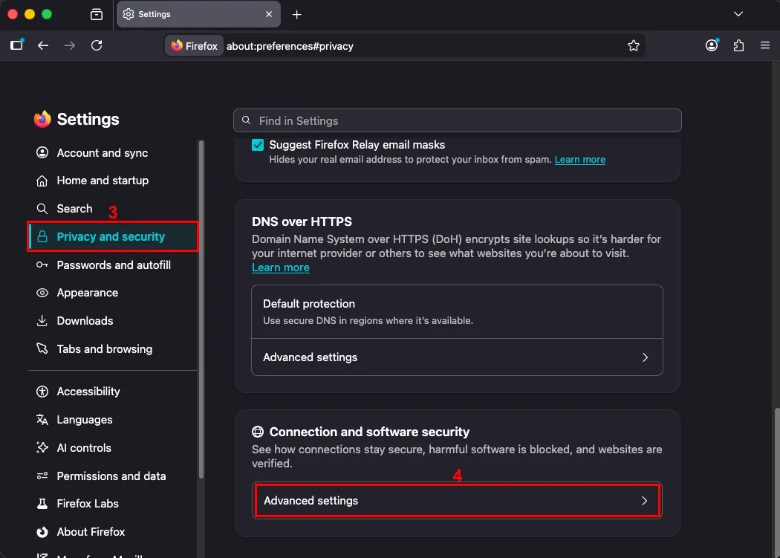Click the DNS over HTTPS heading

tap(302, 221)
